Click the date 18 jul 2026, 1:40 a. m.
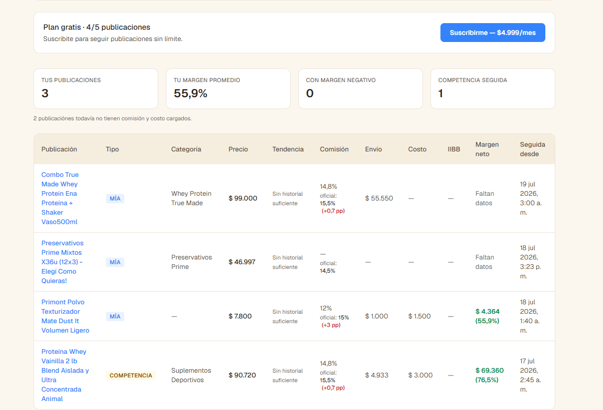The height and width of the screenshot is (410, 603). click(530, 316)
